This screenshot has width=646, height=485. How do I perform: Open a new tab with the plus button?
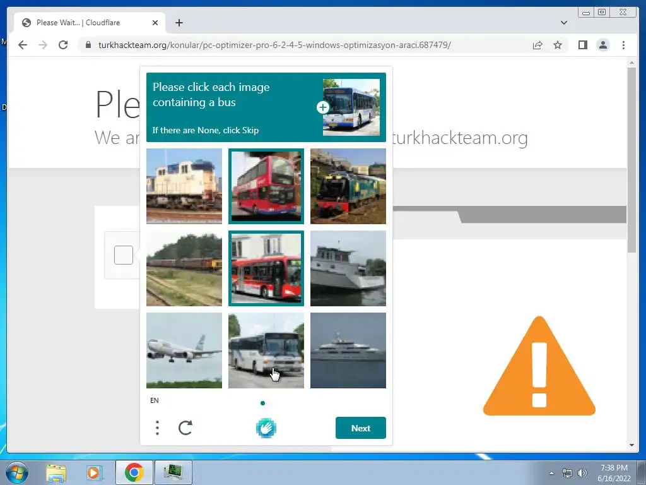[179, 23]
